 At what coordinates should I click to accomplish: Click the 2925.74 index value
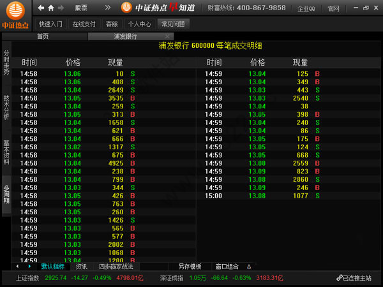click(x=56, y=278)
